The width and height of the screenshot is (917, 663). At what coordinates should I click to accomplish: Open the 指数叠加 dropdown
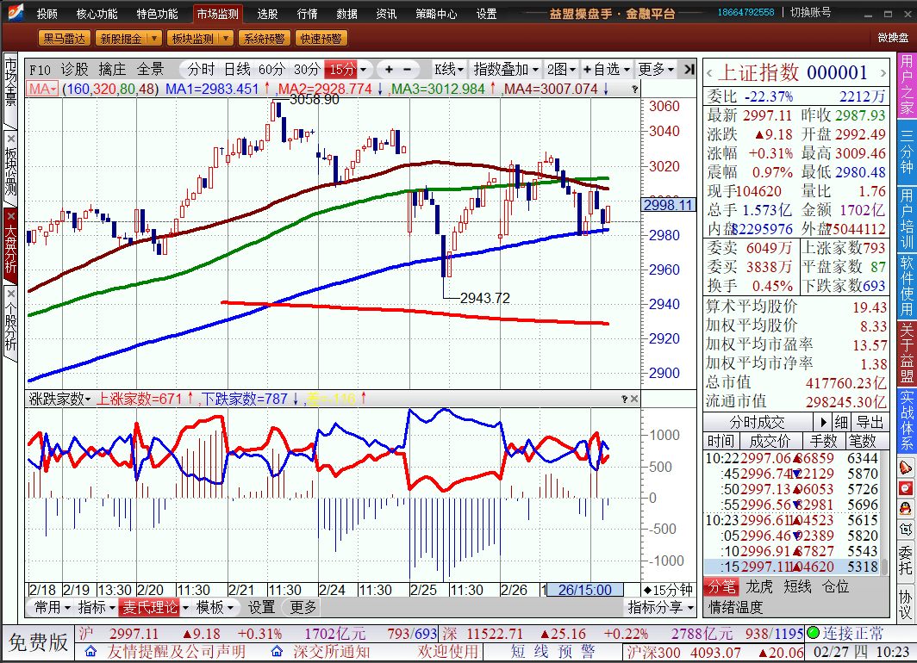[x=506, y=70]
